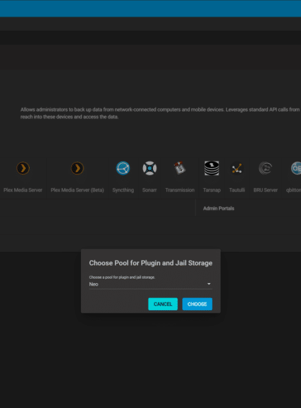This screenshot has height=408, width=301.
Task: Click the 'BRU Server' label text
Action: (265, 190)
